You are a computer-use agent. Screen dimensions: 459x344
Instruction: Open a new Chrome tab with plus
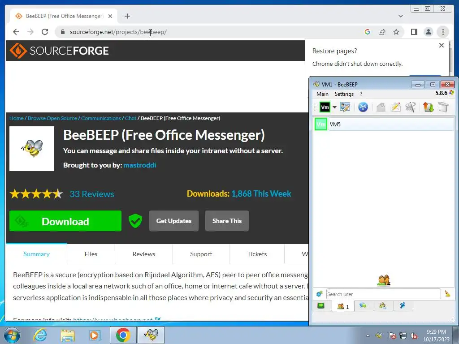click(x=127, y=16)
